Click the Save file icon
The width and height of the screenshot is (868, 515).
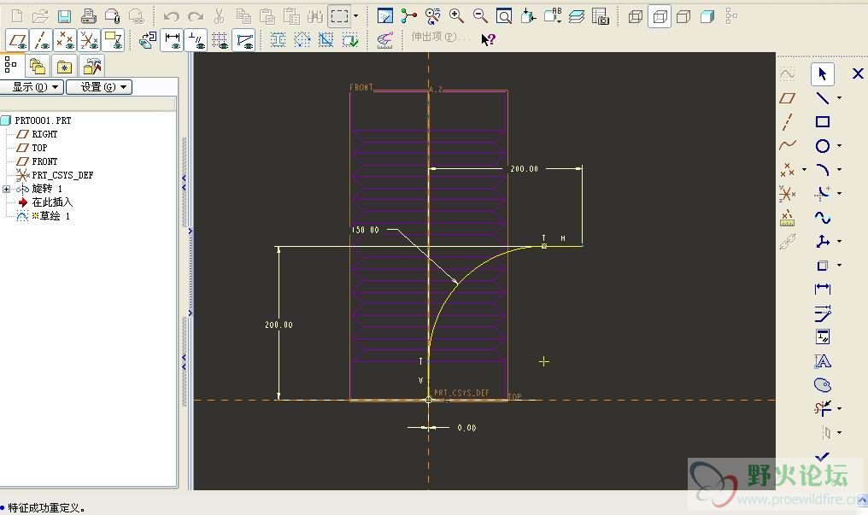coord(64,16)
